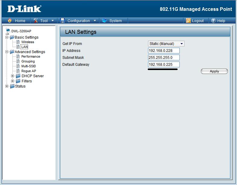Click the D-Link logo
Image resolution: width=237 pixels, height=185 pixels.
(x=24, y=9)
